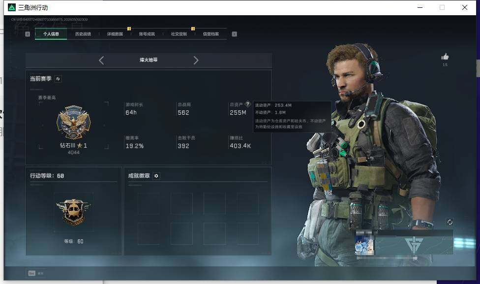
Task: Close the 三角洲行动 window
Action: point(464,7)
